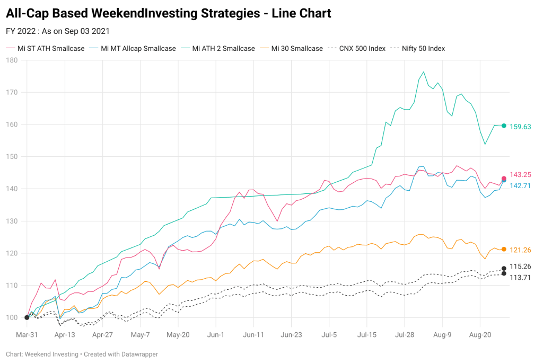Click the black starting dot at Mar-31

click(x=27, y=317)
